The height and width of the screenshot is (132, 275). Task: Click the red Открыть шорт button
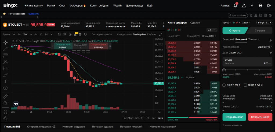pos(260,117)
